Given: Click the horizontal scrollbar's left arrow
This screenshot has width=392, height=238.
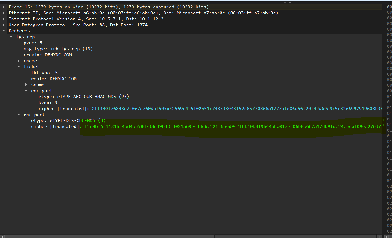Looking at the screenshot, I should coord(2,236).
